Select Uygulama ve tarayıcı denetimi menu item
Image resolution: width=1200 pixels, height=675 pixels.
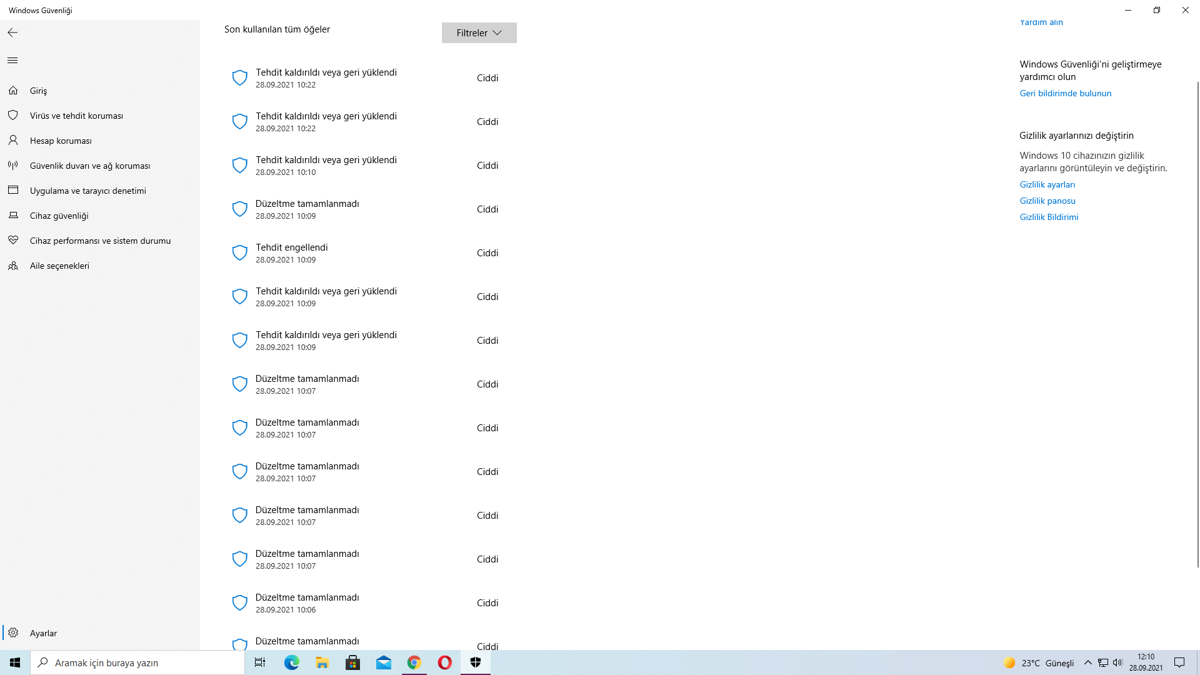click(x=88, y=191)
